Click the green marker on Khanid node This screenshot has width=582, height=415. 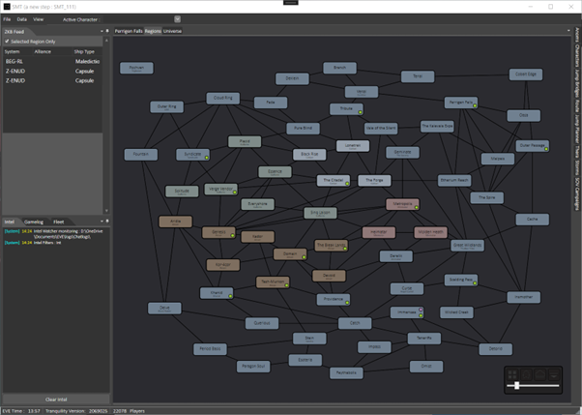[230, 296]
